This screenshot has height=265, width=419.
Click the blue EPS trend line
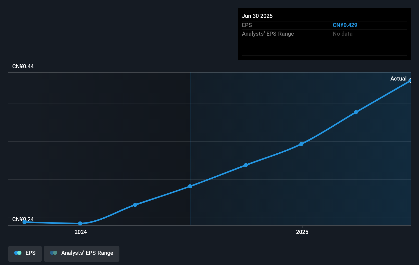coord(270,155)
